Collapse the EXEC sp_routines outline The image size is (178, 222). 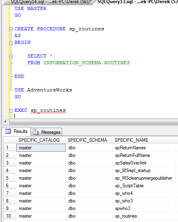(x=11, y=111)
